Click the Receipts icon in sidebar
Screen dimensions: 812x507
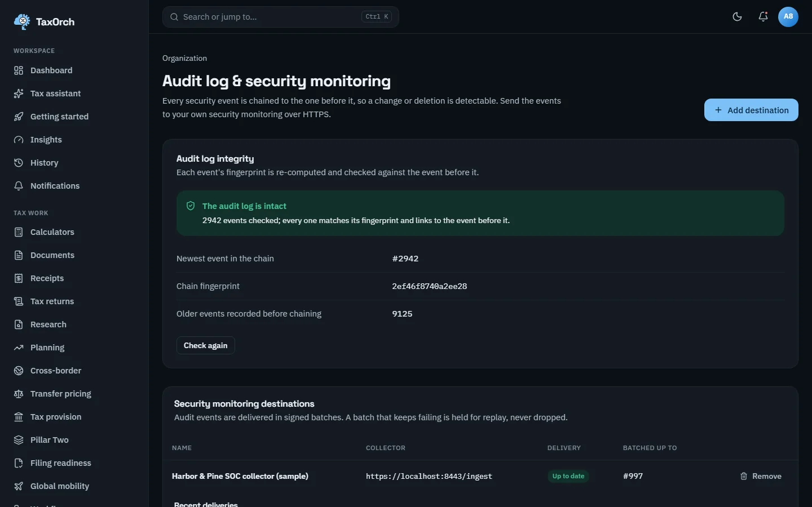(x=19, y=278)
